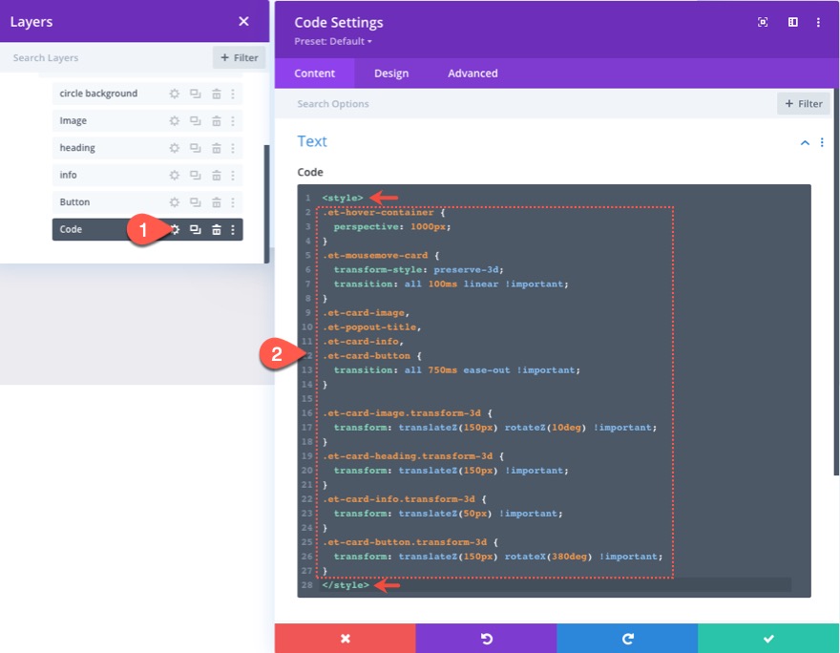Select the circle background layer row
Viewport: 840px width, 653px height.
pos(147,94)
